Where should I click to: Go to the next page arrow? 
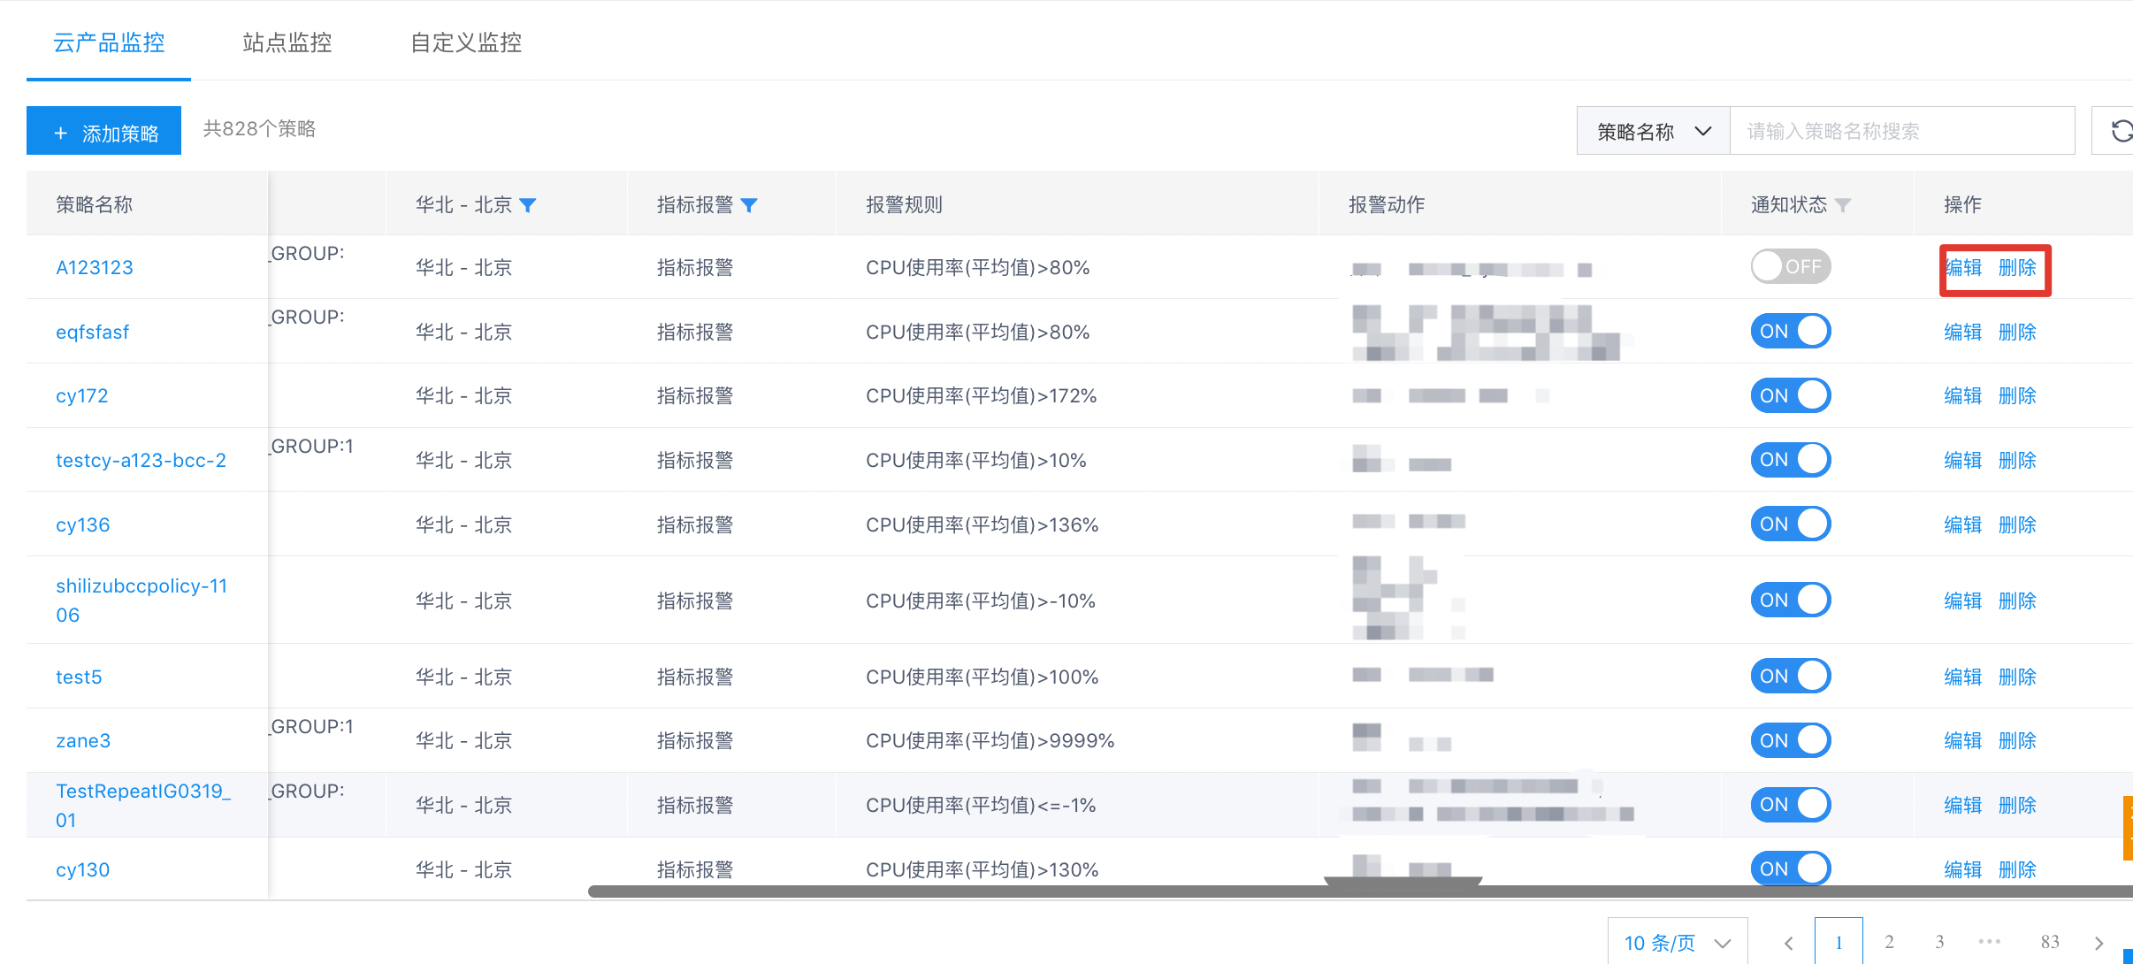[x=2099, y=943]
